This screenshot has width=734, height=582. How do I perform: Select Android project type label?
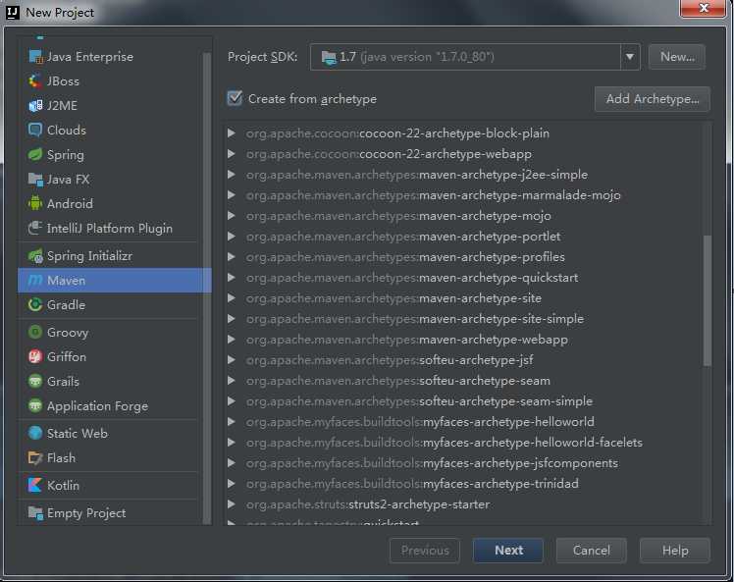70,204
